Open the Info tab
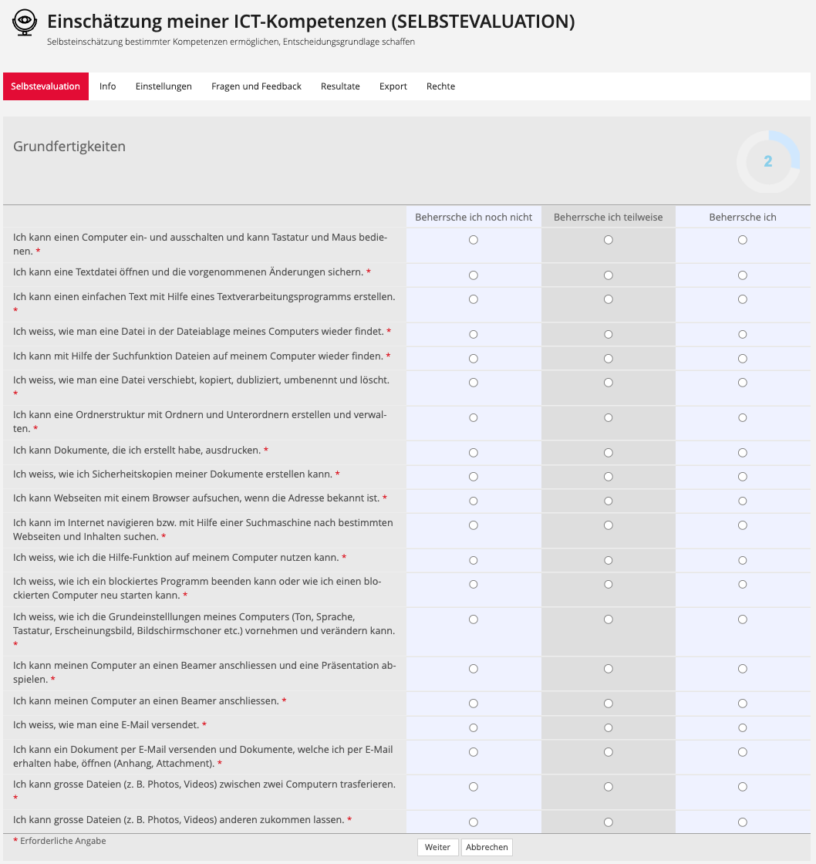This screenshot has width=816, height=864. 108,86
